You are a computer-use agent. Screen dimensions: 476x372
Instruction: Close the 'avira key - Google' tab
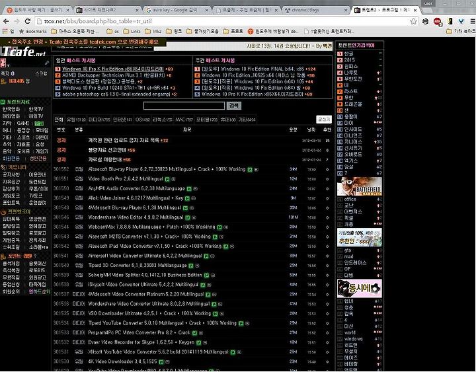click(207, 10)
